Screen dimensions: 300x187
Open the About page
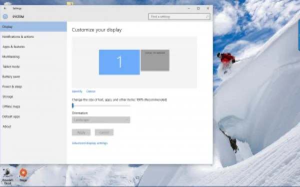pyautogui.click(x=33, y=127)
